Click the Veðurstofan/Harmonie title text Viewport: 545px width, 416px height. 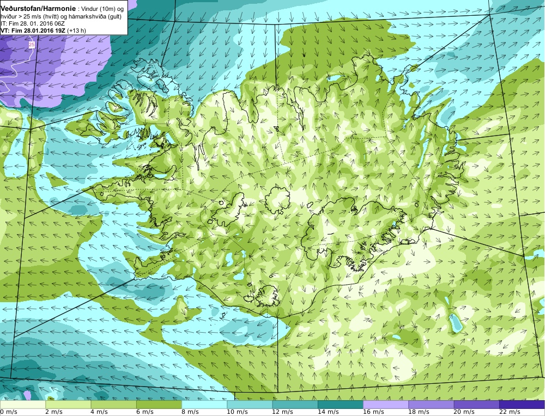coord(38,9)
